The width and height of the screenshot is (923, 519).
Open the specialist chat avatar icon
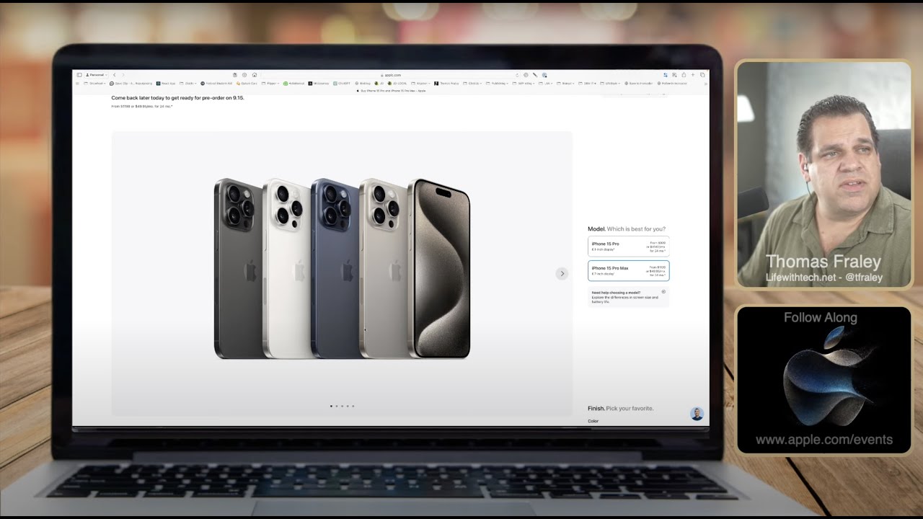[697, 414]
